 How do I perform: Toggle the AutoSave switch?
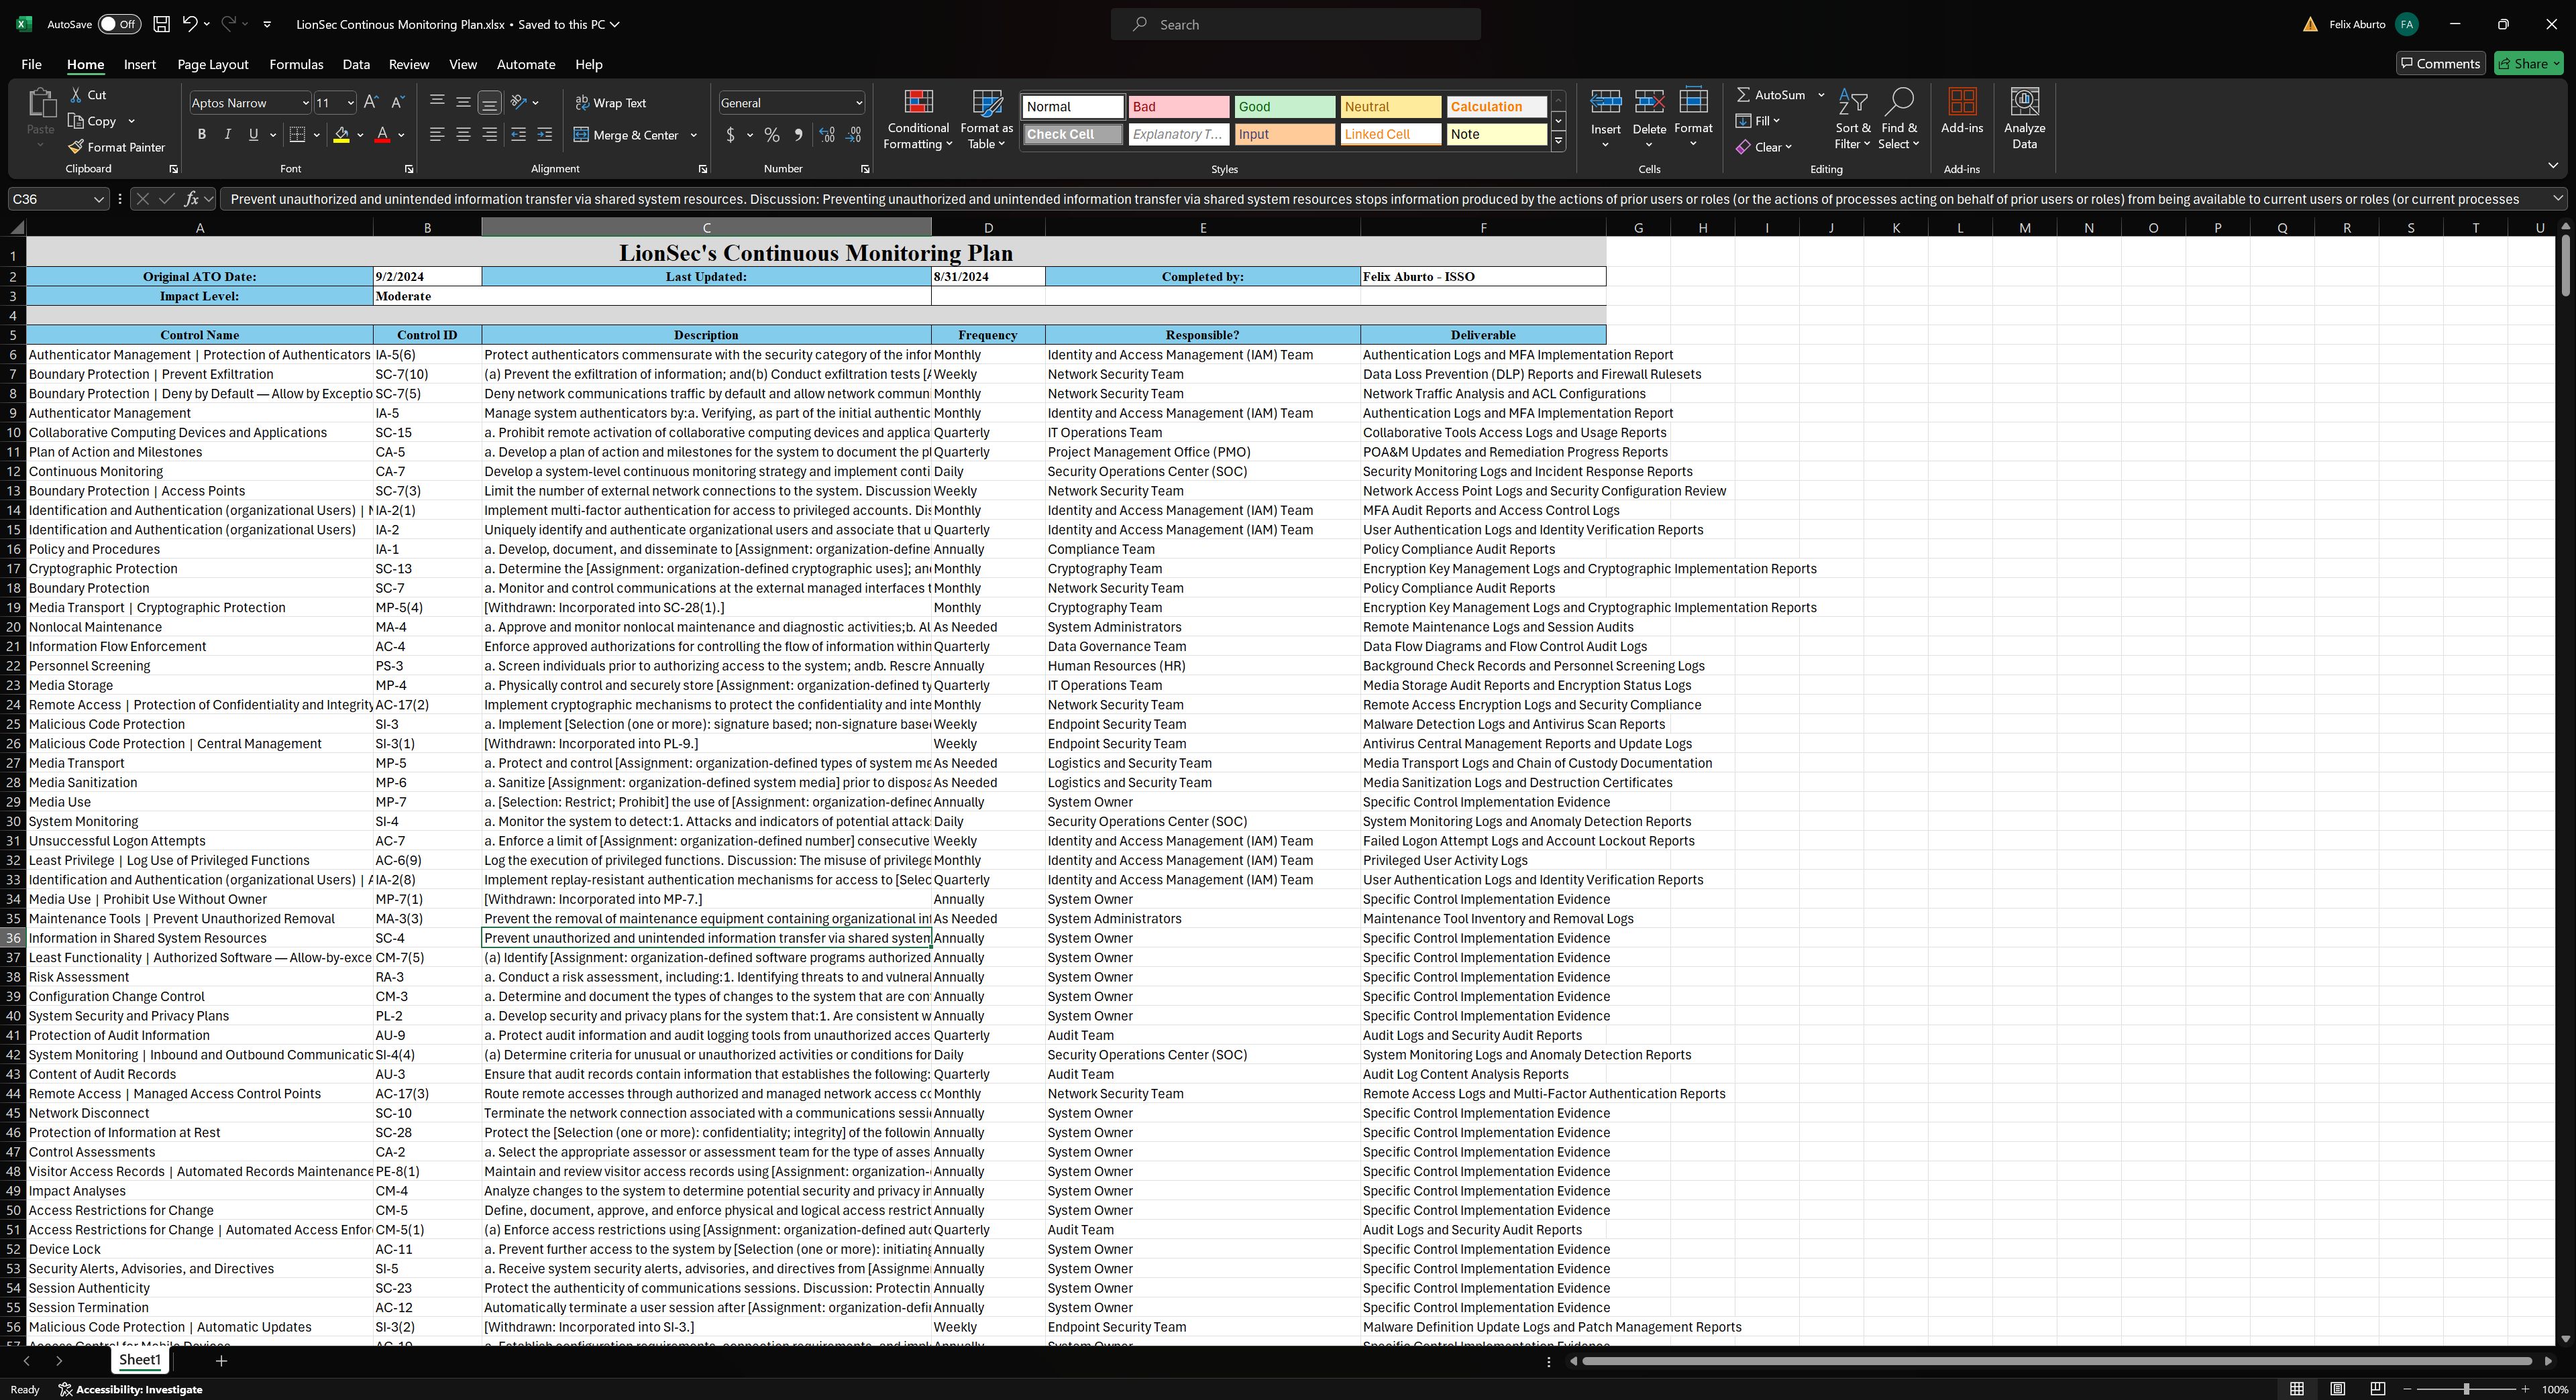[x=119, y=24]
